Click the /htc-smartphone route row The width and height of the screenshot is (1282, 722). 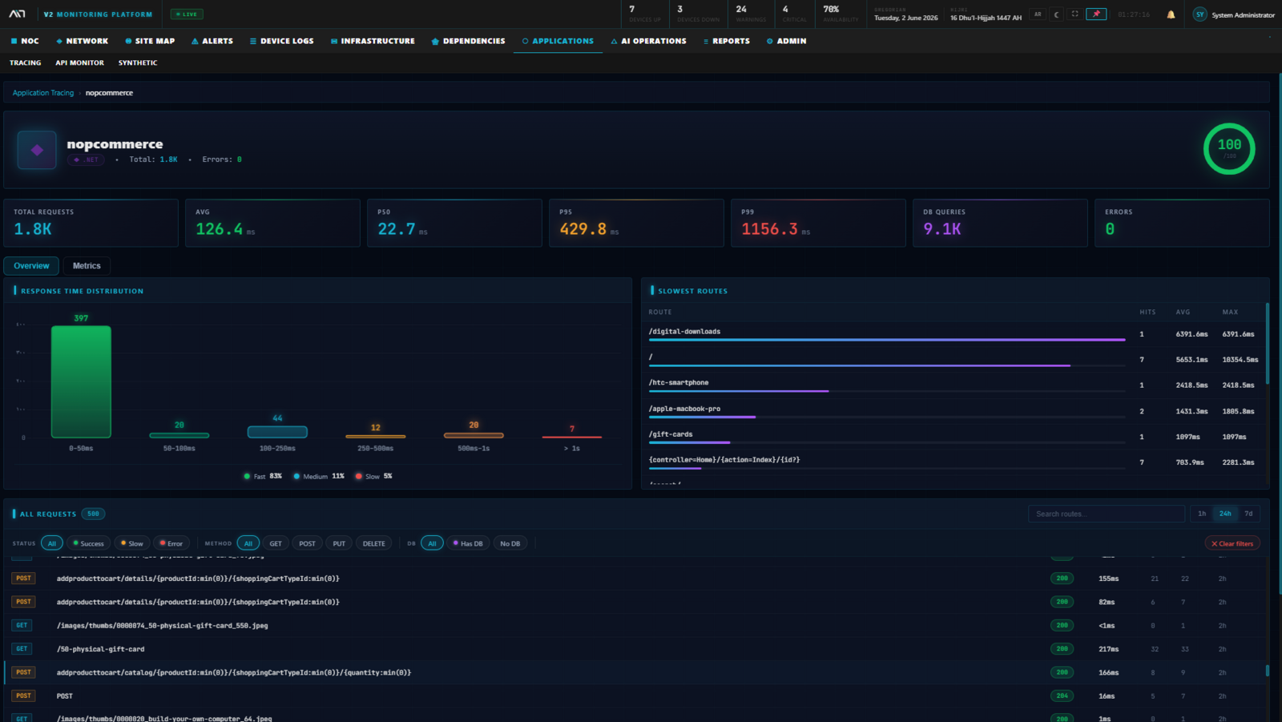pyautogui.click(x=954, y=385)
